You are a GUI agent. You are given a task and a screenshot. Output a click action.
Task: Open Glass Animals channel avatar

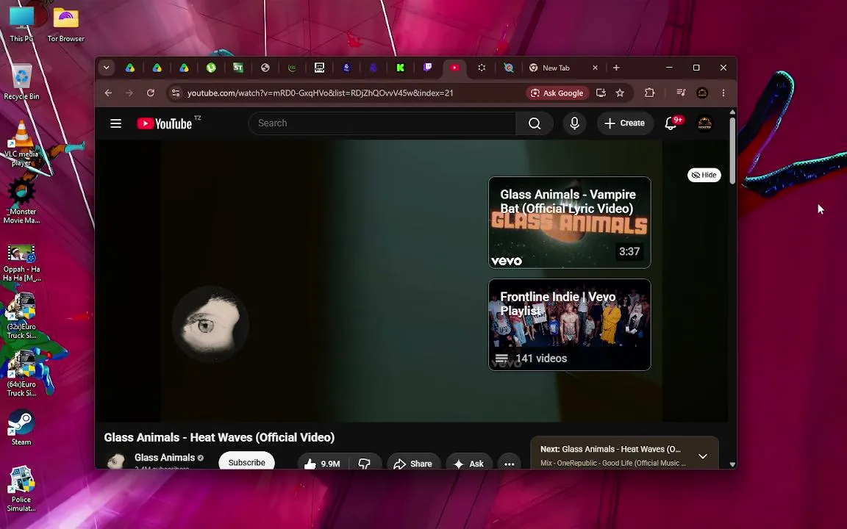tap(115, 461)
